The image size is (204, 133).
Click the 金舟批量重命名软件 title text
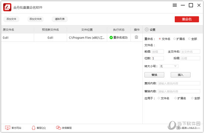point(28,7)
